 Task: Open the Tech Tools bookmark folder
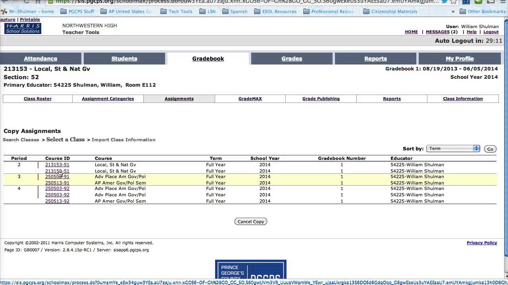[177, 11]
